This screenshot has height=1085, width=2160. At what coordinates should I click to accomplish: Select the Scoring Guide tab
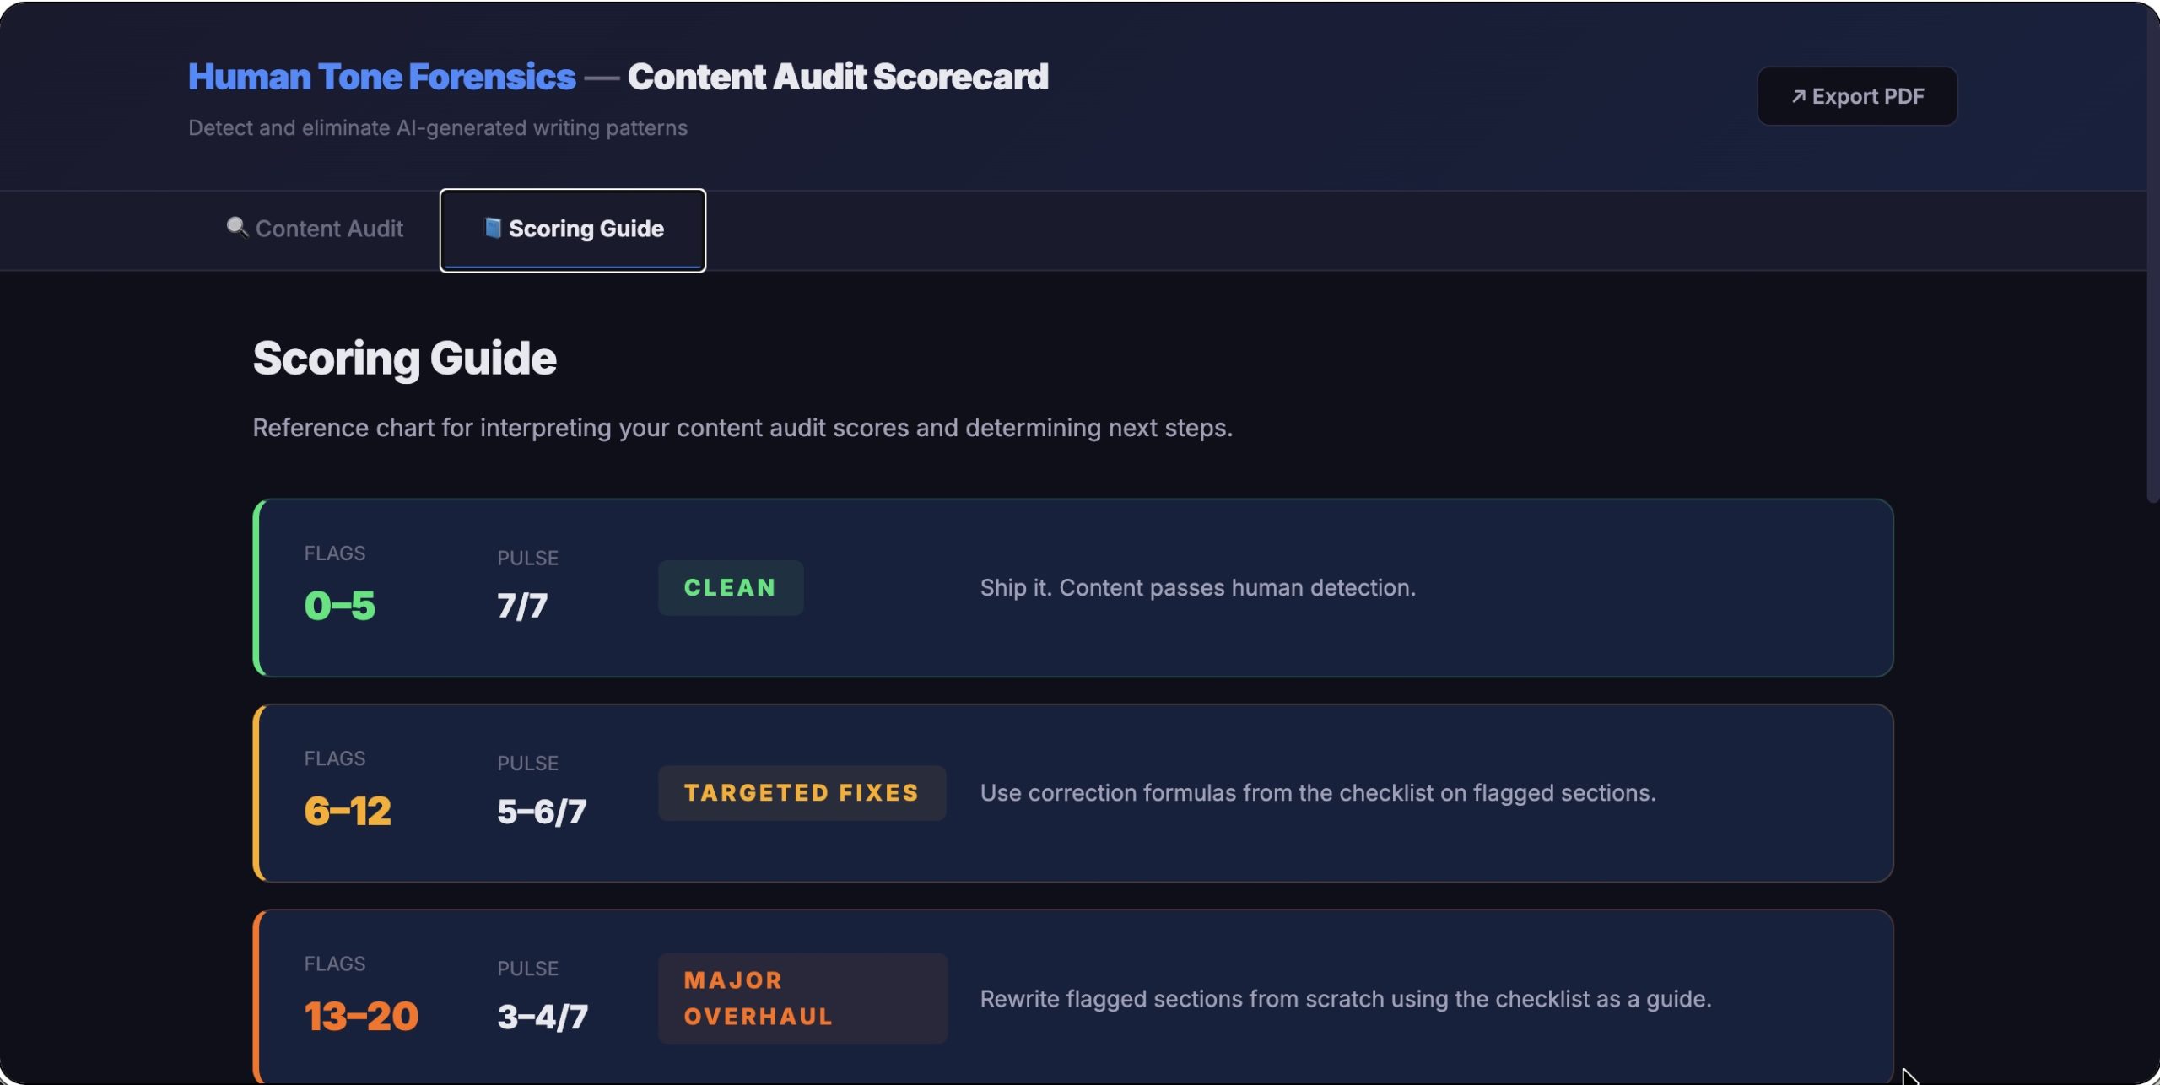coord(573,229)
